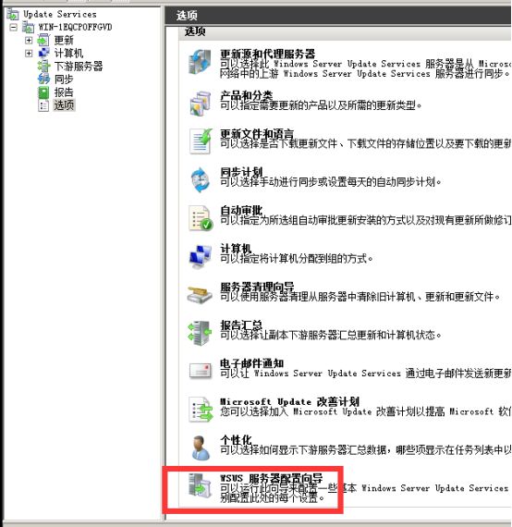Open 同步计划 option
The height and width of the screenshot is (527, 512).
(x=241, y=172)
